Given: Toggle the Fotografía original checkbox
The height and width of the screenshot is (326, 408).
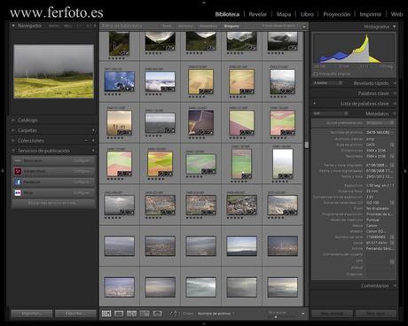Looking at the screenshot, I should point(316,74).
